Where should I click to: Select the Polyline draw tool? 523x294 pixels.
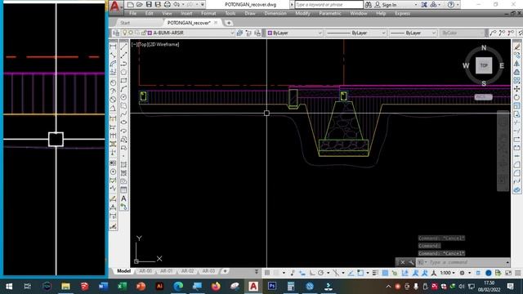(123, 64)
